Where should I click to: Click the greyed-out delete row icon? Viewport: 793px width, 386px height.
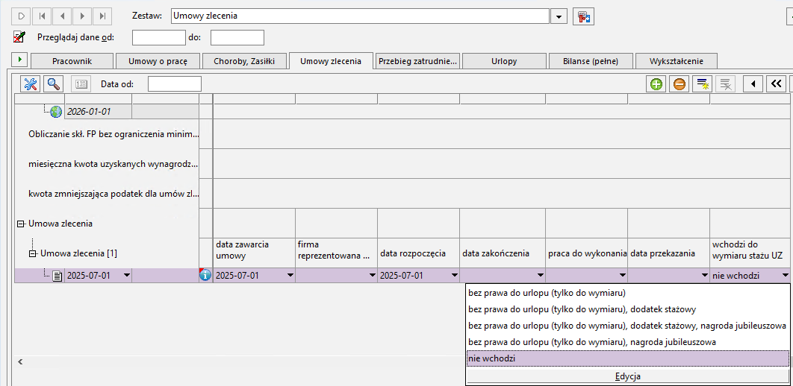click(725, 84)
